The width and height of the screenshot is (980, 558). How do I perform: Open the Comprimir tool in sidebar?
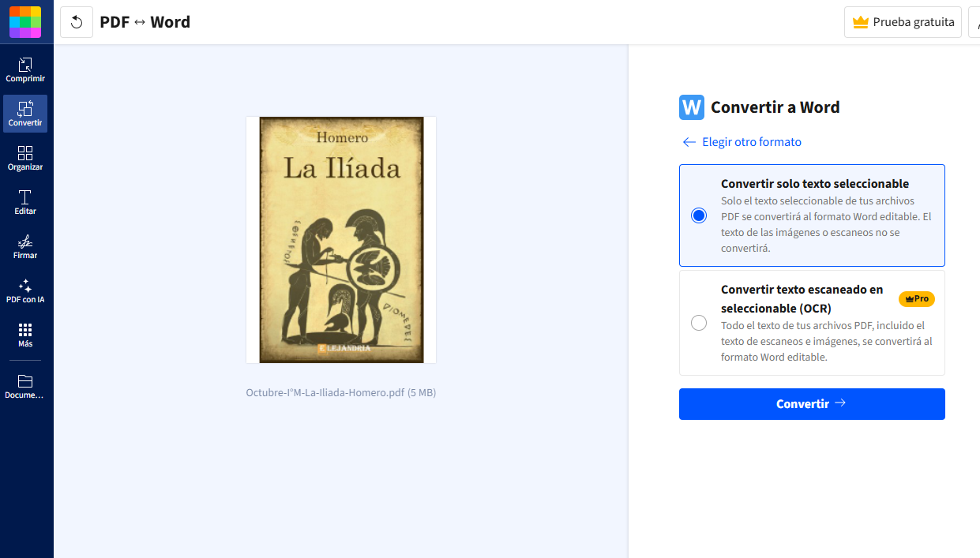click(x=25, y=69)
